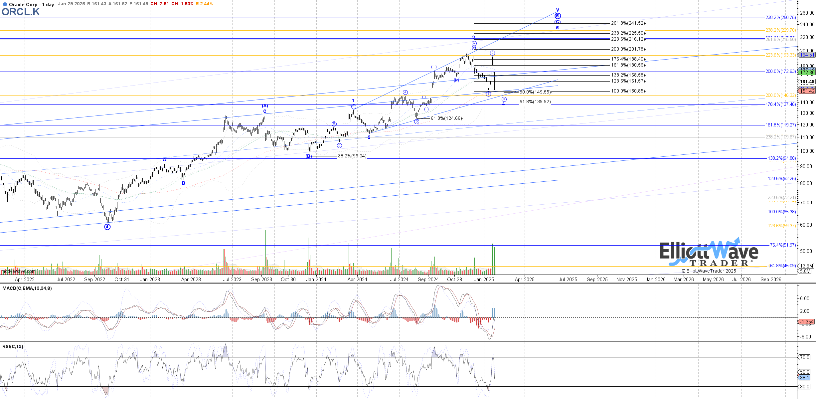Select the RSI(C,13) indicator label
The height and width of the screenshot is (399, 816).
coord(13,346)
